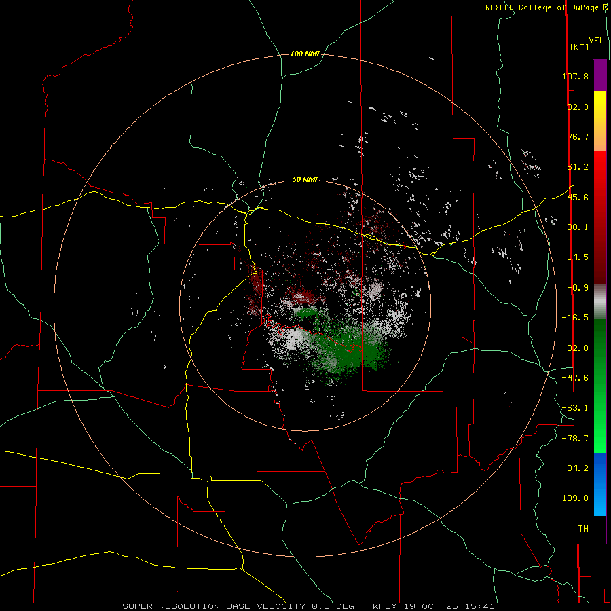Select the 45.6 value on velocity scale
This screenshot has width=611, height=611.
point(578,197)
